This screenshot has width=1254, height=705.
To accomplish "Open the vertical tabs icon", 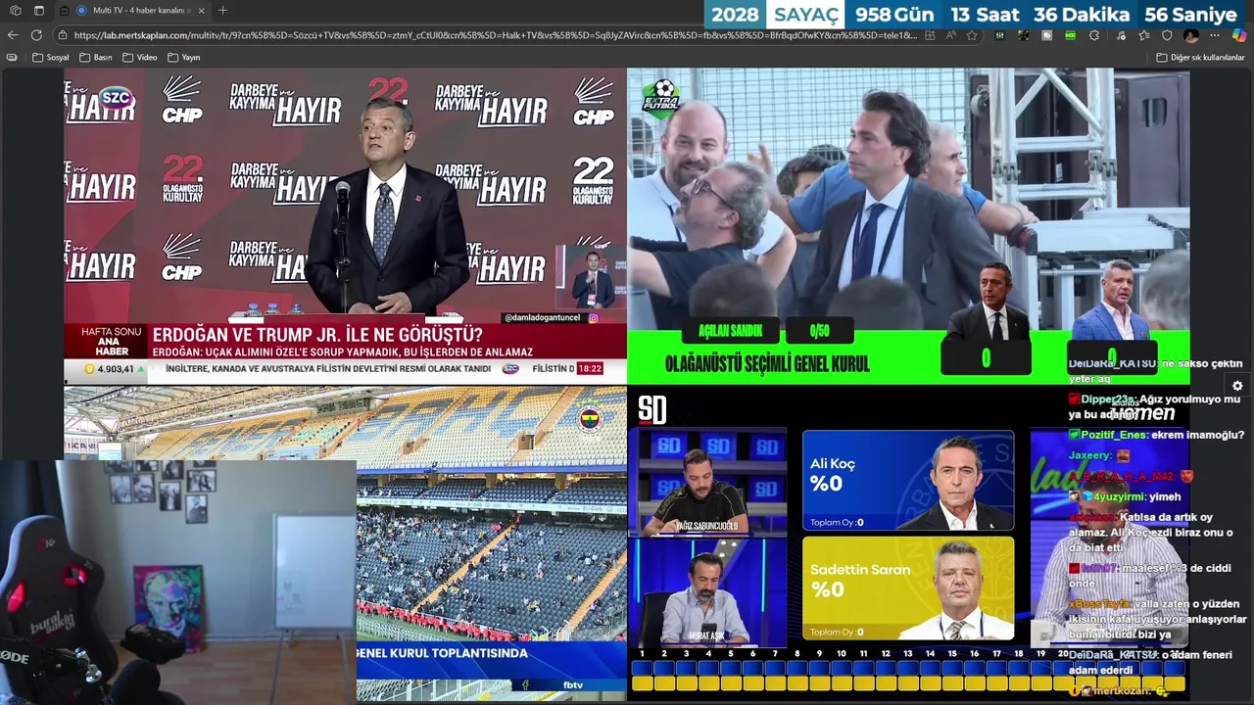I will 39,10.
